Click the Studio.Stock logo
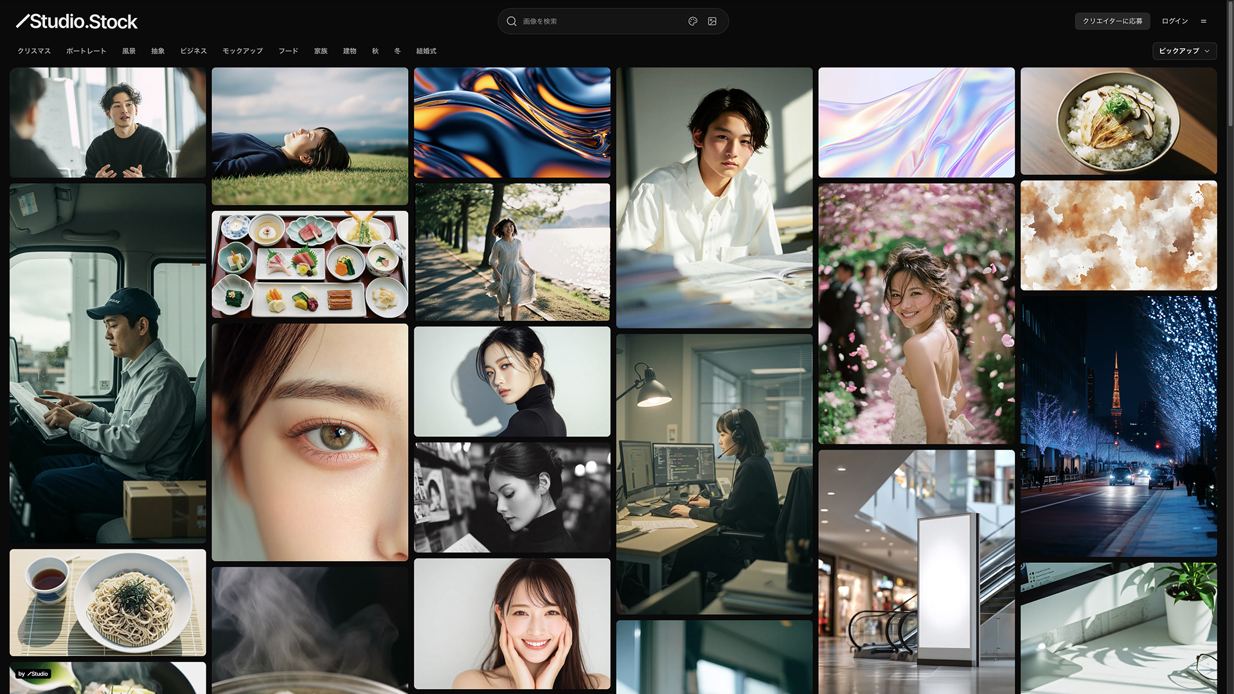This screenshot has width=1234, height=694. click(x=76, y=21)
